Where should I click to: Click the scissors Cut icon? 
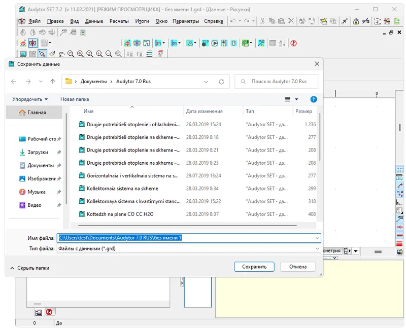[262, 21]
